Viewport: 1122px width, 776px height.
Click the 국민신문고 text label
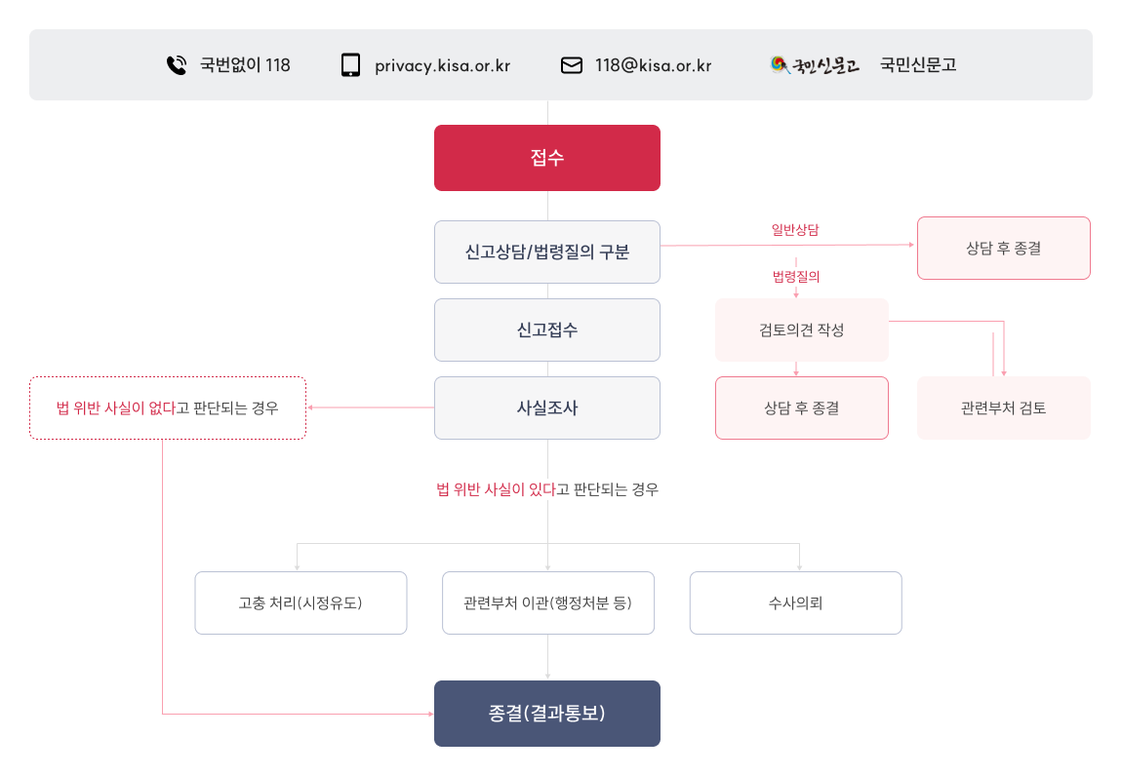(x=918, y=65)
